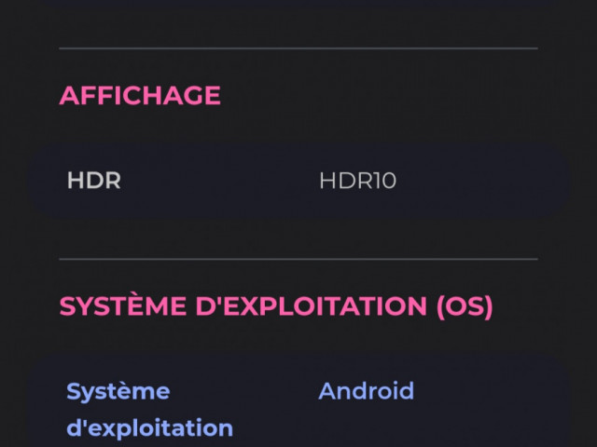This screenshot has height=447, width=597.
Task: Click empty area right of AFFICHAGE heading
Action: [x=381, y=95]
